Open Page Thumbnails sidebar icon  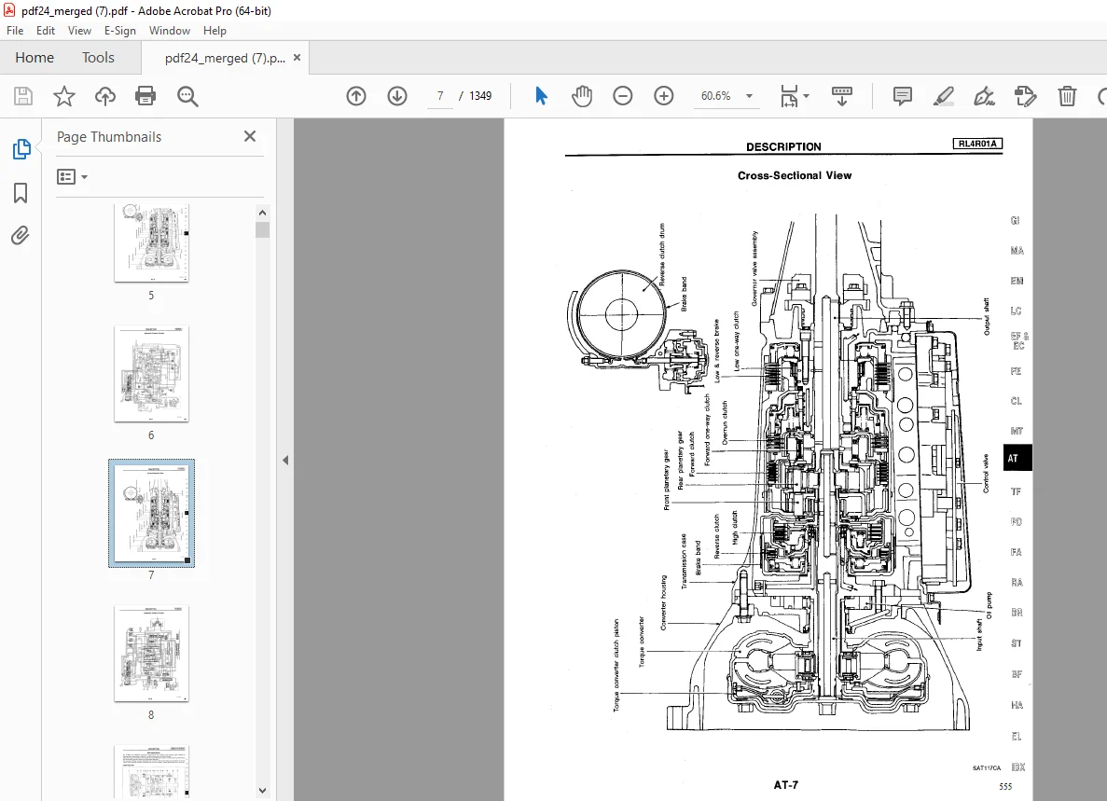click(x=21, y=149)
